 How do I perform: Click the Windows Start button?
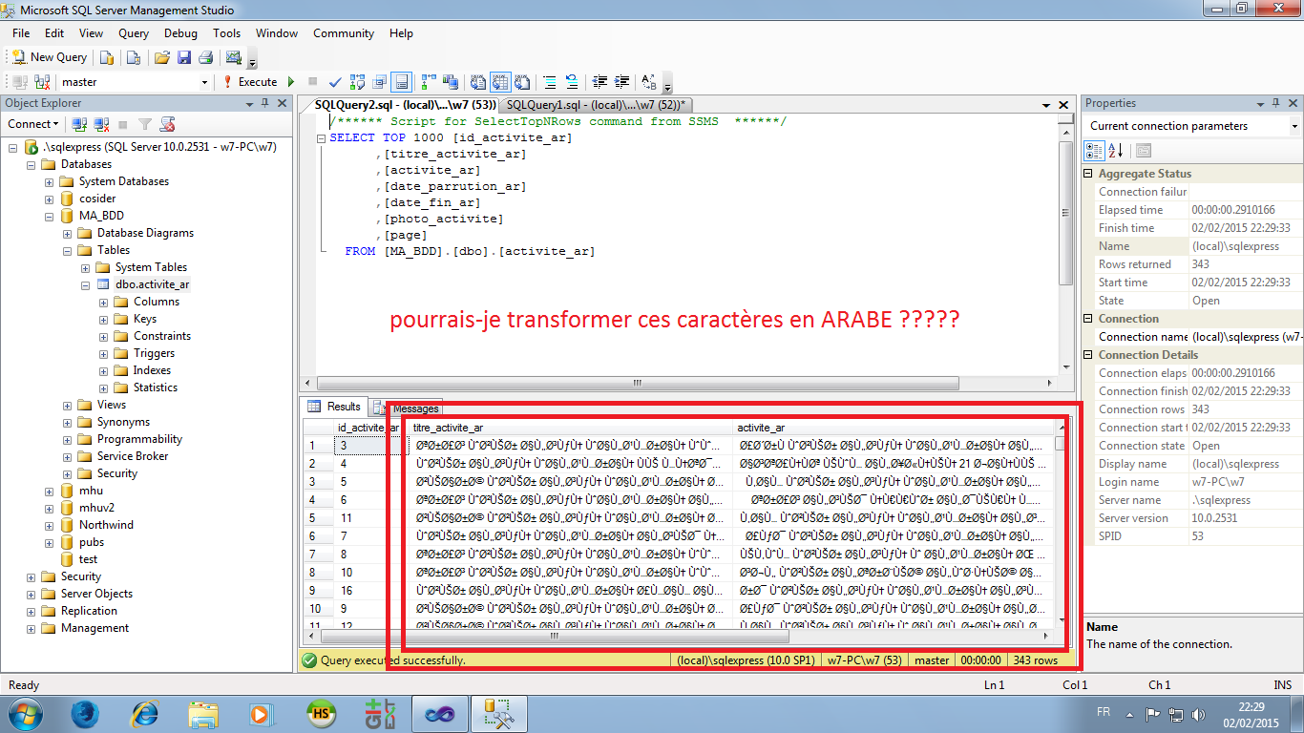[x=26, y=713]
